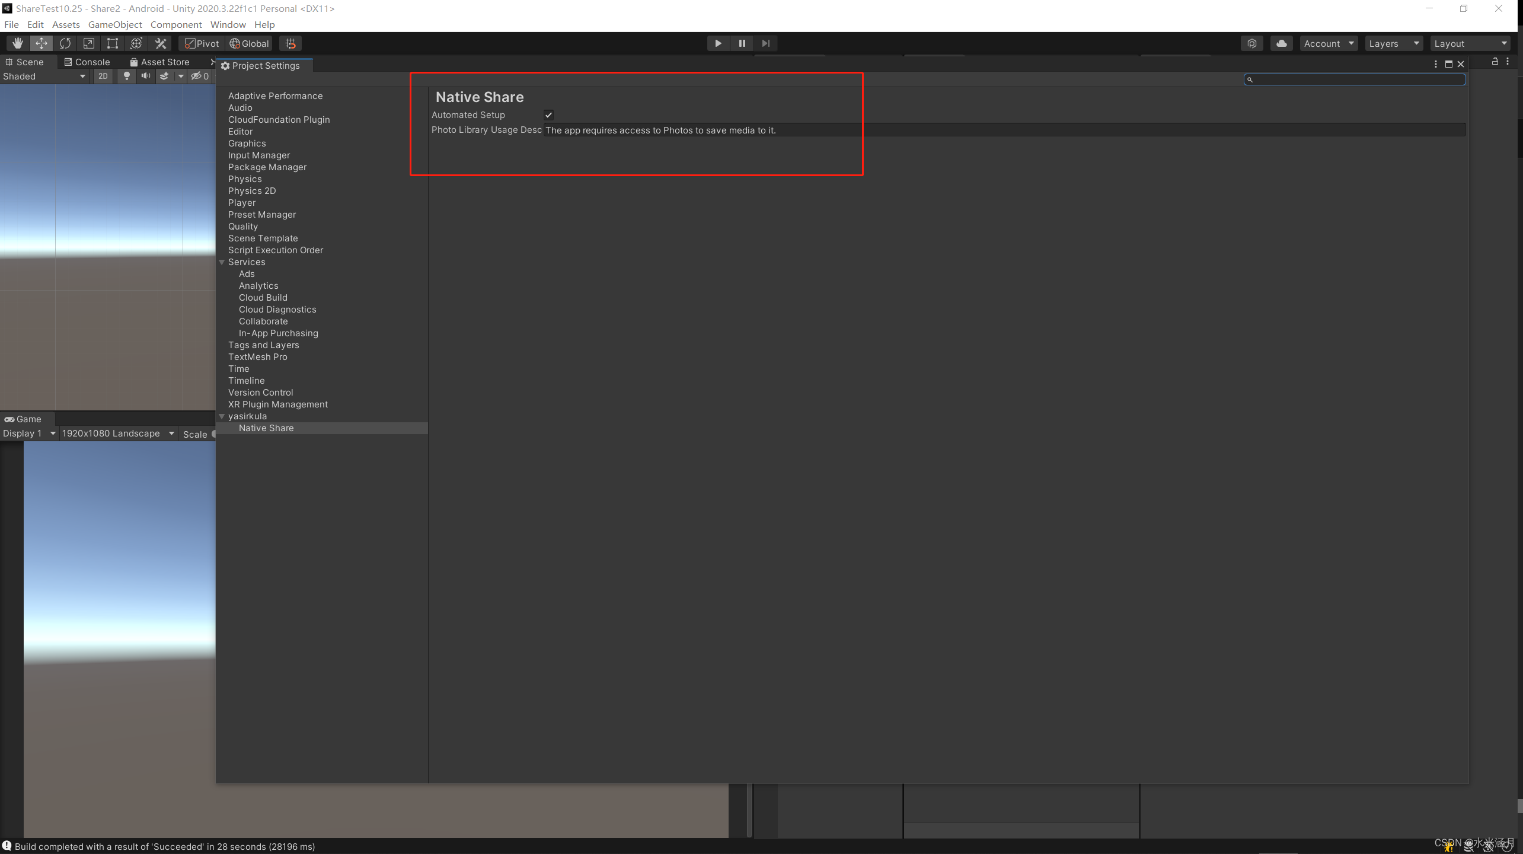Select Quality settings category
This screenshot has height=854, width=1523.
[242, 227]
